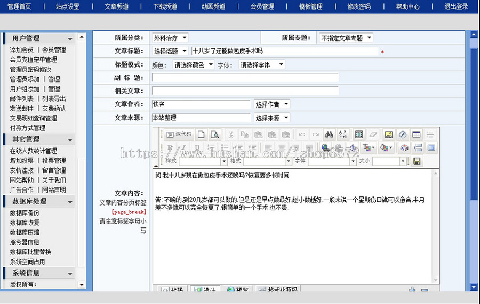The width and height of the screenshot is (480, 304).
Task: Collapse the 用户管理 sidebar section
Action: coord(70,39)
